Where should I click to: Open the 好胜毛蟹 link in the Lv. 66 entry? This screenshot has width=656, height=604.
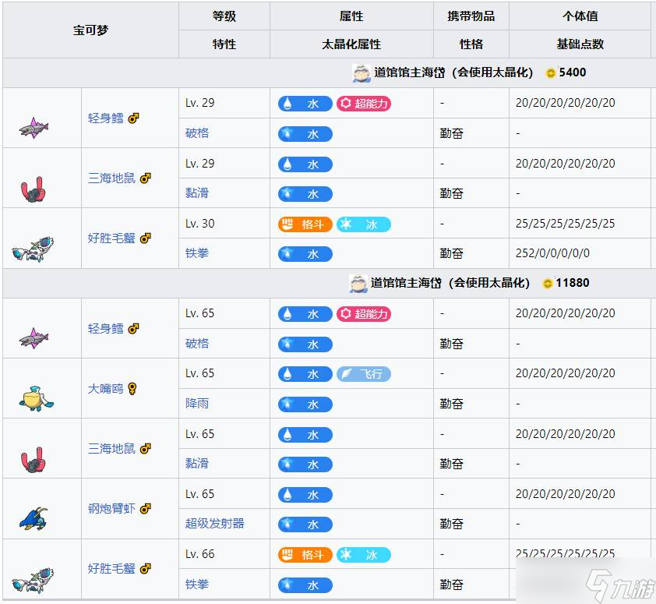[x=111, y=568]
